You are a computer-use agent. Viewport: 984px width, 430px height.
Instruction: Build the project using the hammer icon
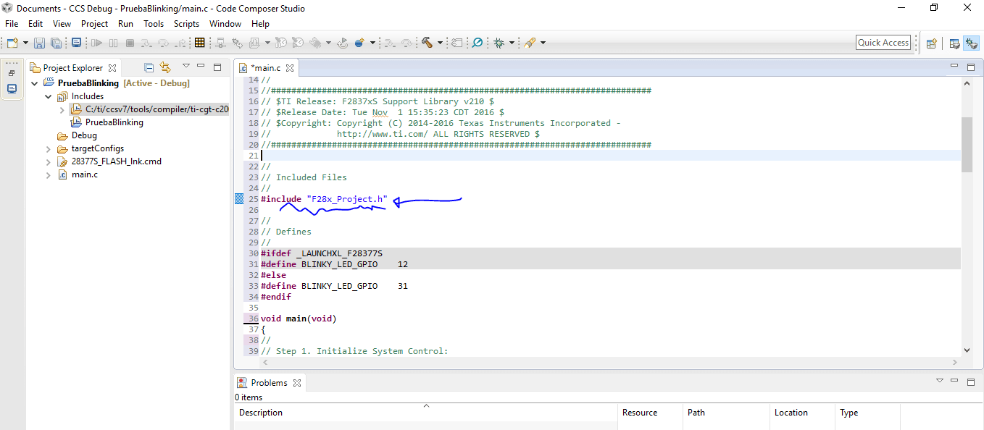(x=425, y=42)
